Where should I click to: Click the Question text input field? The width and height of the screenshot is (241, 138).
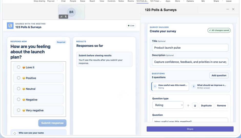click(x=190, y=120)
